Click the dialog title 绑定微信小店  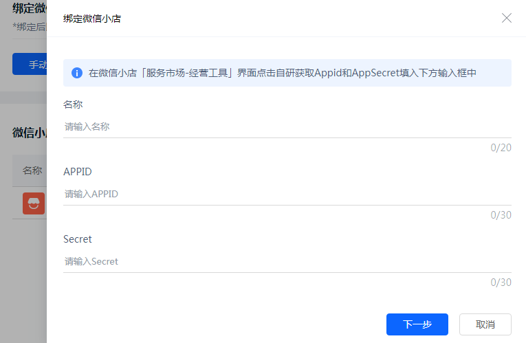pyautogui.click(x=92, y=19)
